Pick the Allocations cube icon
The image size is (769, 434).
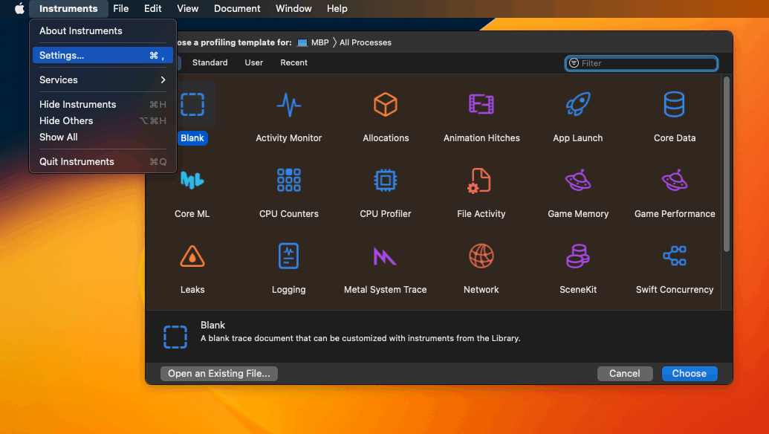point(386,105)
